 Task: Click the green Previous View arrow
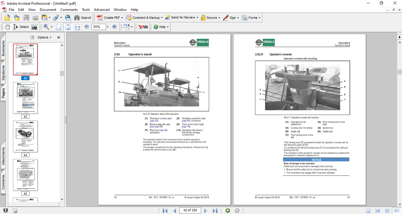pos(227,210)
